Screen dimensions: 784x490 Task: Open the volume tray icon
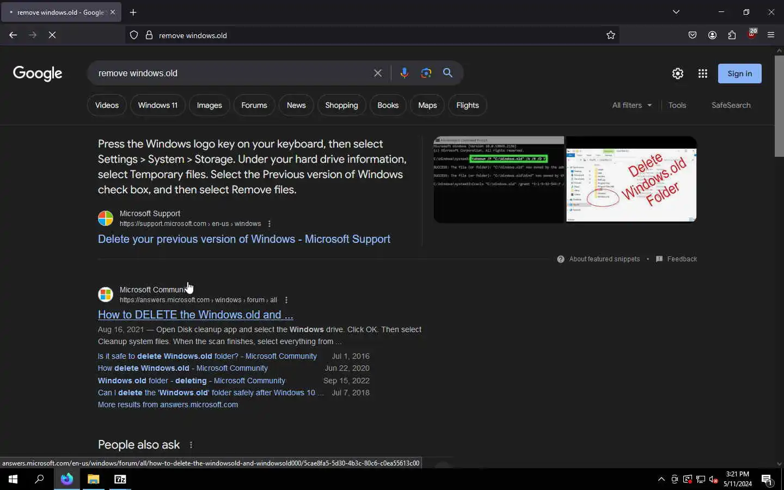click(x=714, y=479)
